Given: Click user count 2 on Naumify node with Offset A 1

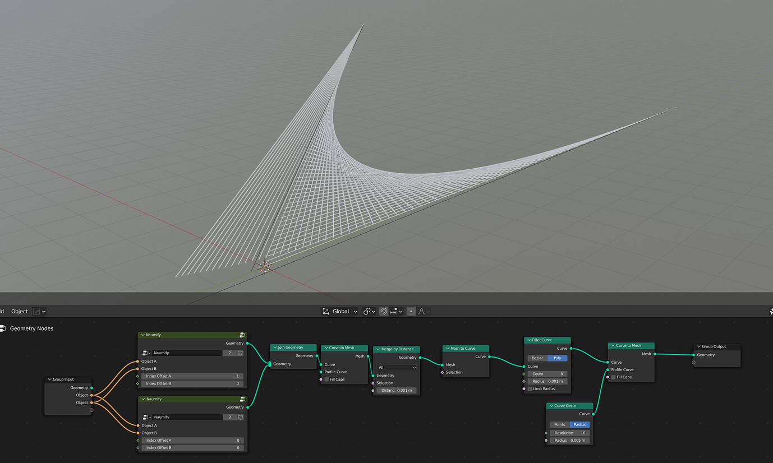Looking at the screenshot, I should click(x=229, y=353).
